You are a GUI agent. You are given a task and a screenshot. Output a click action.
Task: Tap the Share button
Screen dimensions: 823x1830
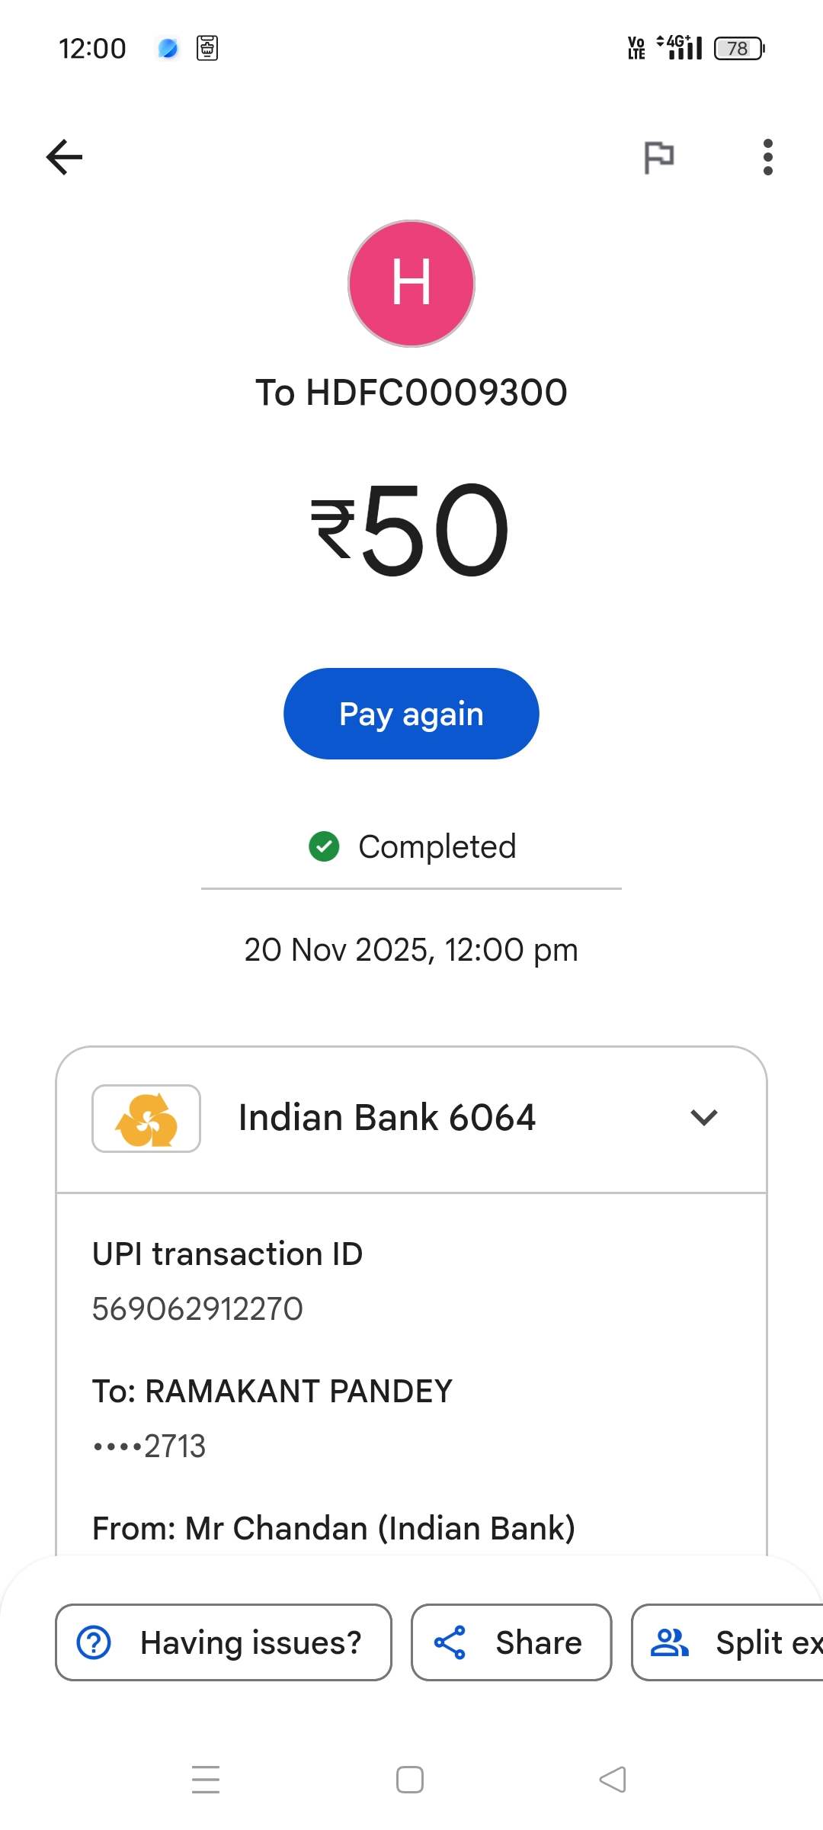511,1642
